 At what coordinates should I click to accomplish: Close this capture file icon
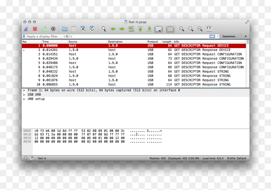click(x=83, y=29)
